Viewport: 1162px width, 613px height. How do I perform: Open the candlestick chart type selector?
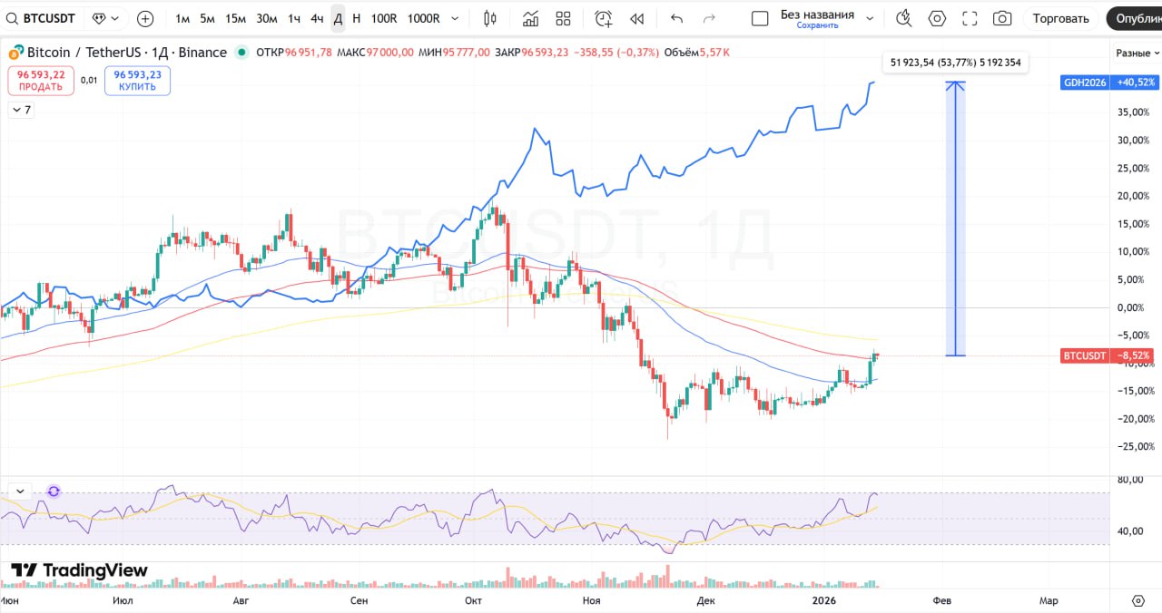[490, 18]
